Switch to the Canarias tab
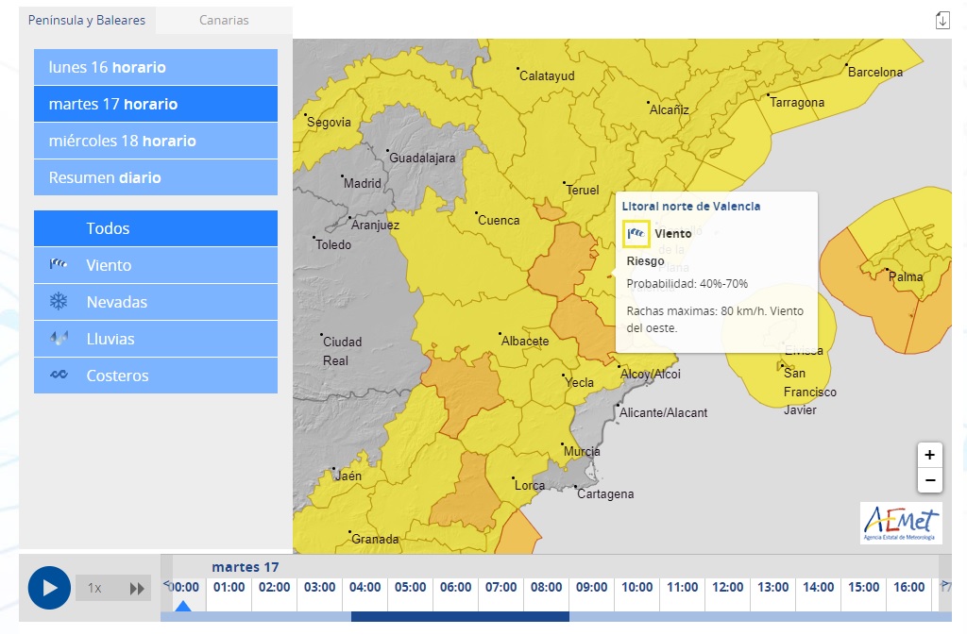967x635 pixels. click(224, 20)
